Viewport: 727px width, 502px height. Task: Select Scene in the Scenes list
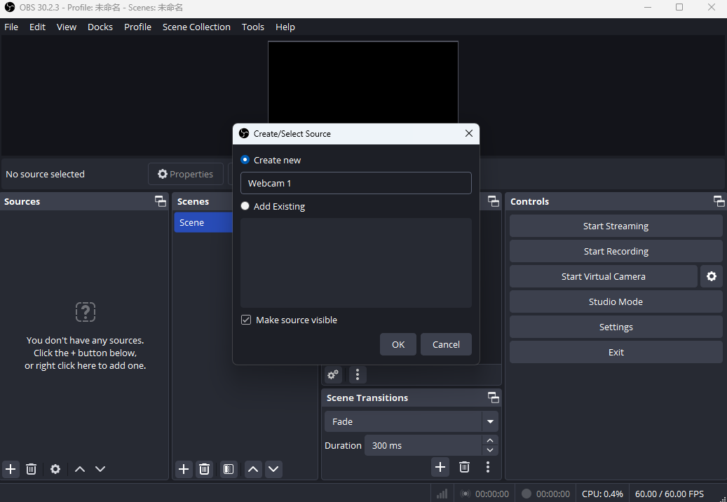pos(203,222)
